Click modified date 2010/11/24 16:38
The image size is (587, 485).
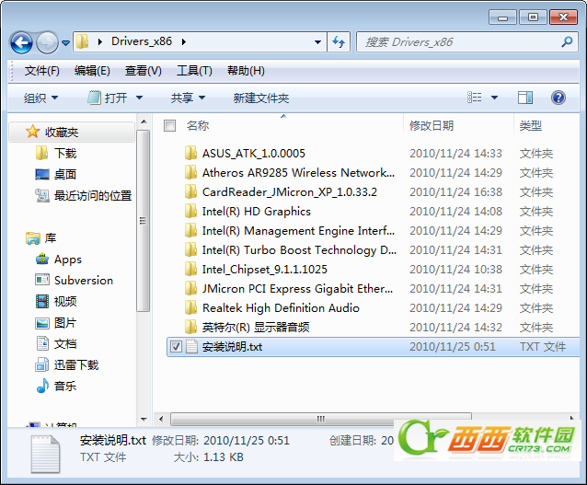click(455, 191)
